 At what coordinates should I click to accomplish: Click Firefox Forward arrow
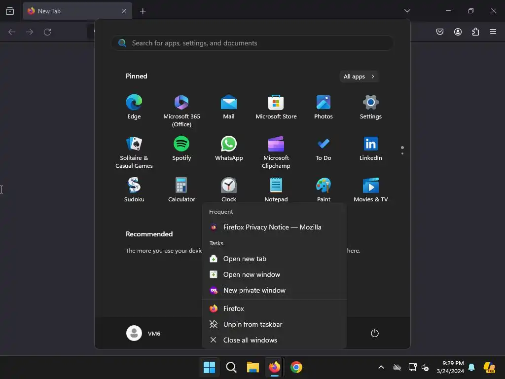30,32
